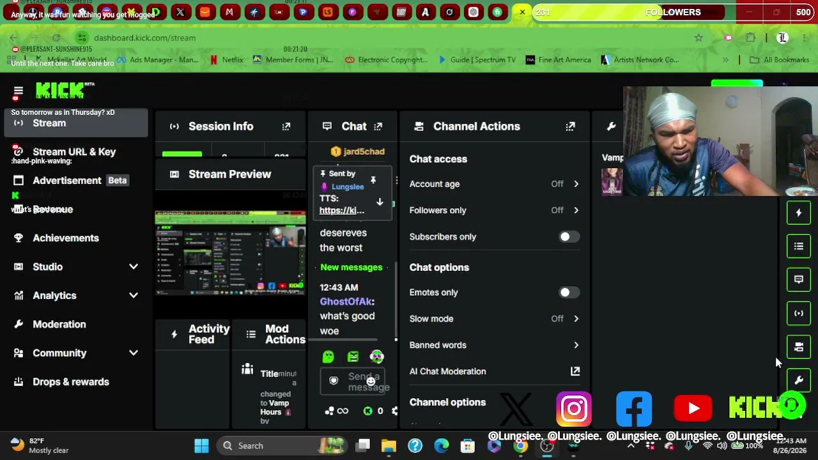This screenshot has width=818, height=460.
Task: Select the green ghost emote
Action: [x=328, y=357]
